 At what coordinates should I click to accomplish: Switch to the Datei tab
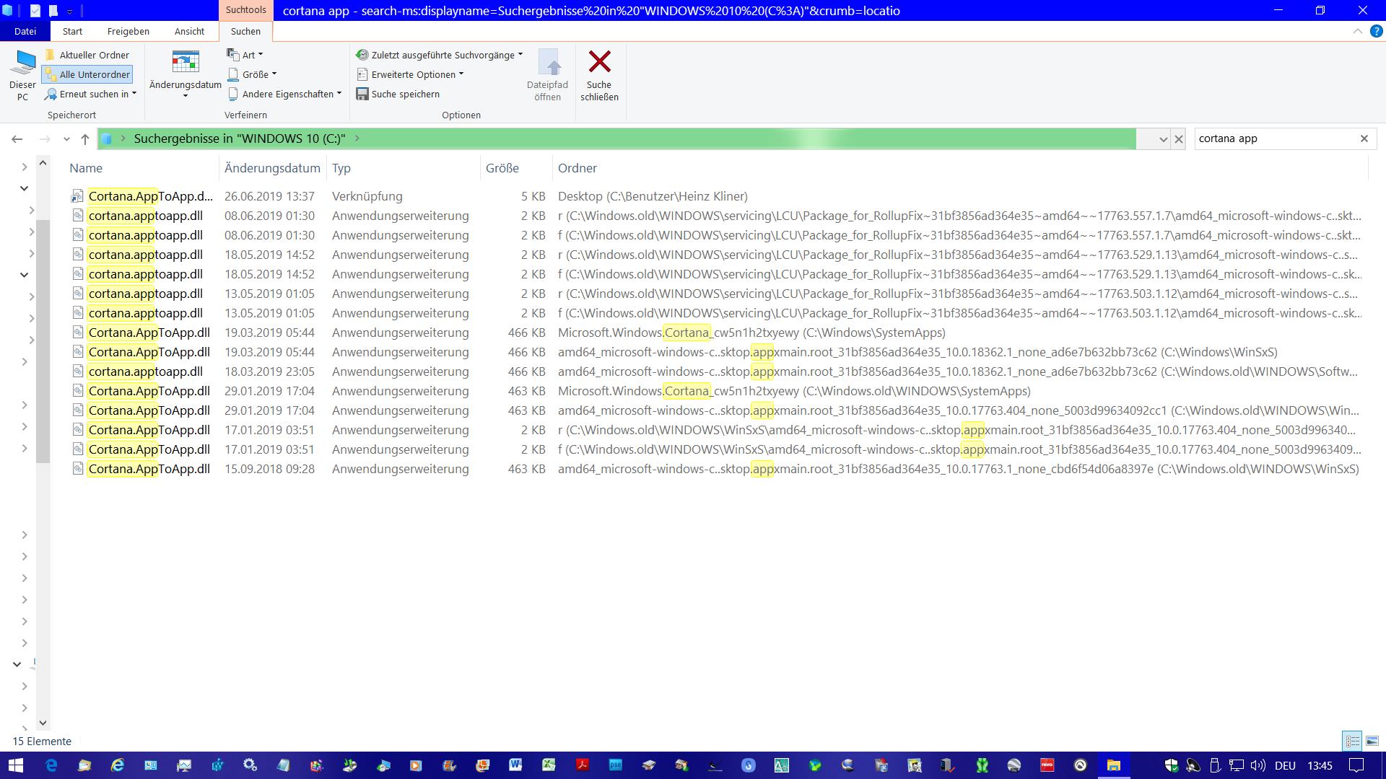point(25,31)
